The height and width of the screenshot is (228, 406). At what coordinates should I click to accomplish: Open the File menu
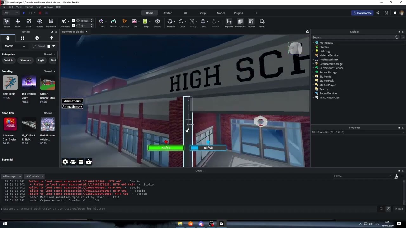coord(3,7)
